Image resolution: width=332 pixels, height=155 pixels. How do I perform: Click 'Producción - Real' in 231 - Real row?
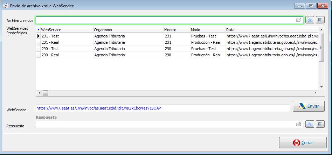coord(206,42)
